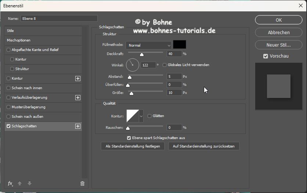Uncheck Ebene spart Schlagschatten aus

pos(129,138)
